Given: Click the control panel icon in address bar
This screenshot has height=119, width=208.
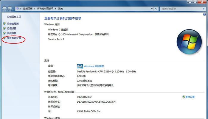Looking at the screenshot, I should tap(17, 9).
